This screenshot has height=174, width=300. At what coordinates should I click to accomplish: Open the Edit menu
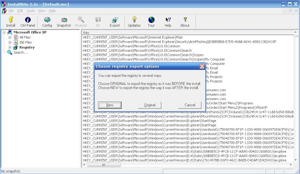coord(20,11)
